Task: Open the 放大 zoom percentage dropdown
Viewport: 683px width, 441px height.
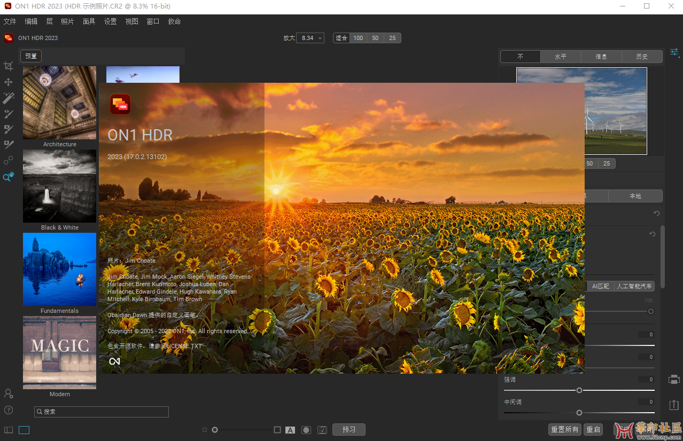Action: [x=310, y=38]
